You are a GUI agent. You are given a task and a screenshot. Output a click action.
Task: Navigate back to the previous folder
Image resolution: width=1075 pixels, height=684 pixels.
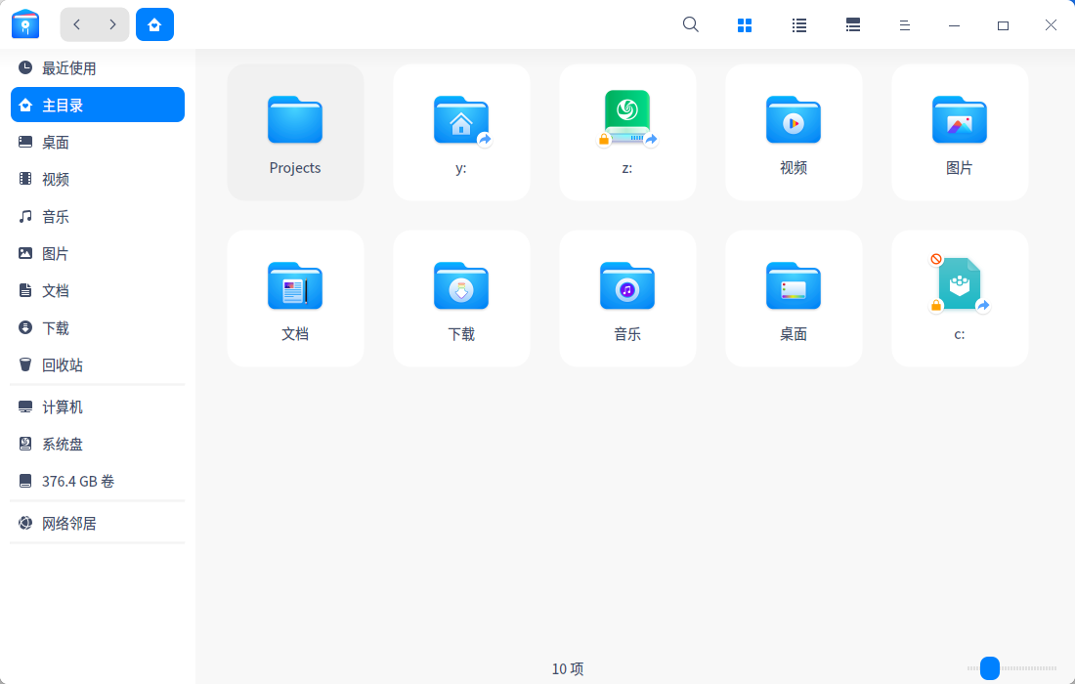(x=76, y=23)
